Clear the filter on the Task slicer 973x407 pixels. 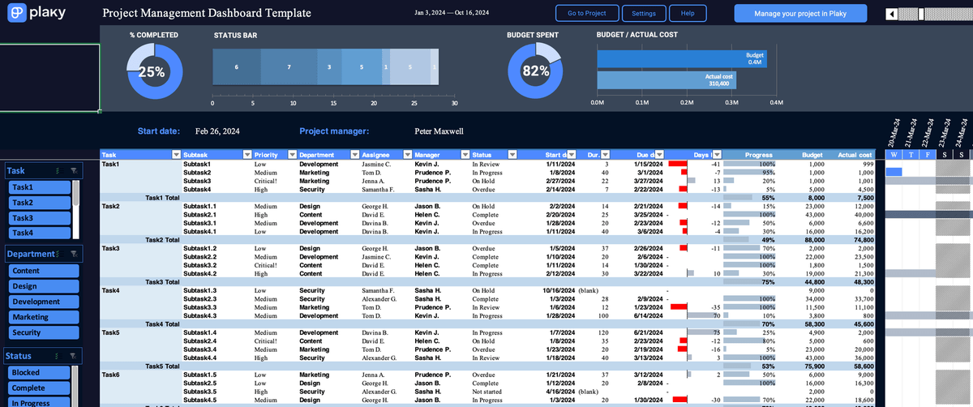coord(74,171)
